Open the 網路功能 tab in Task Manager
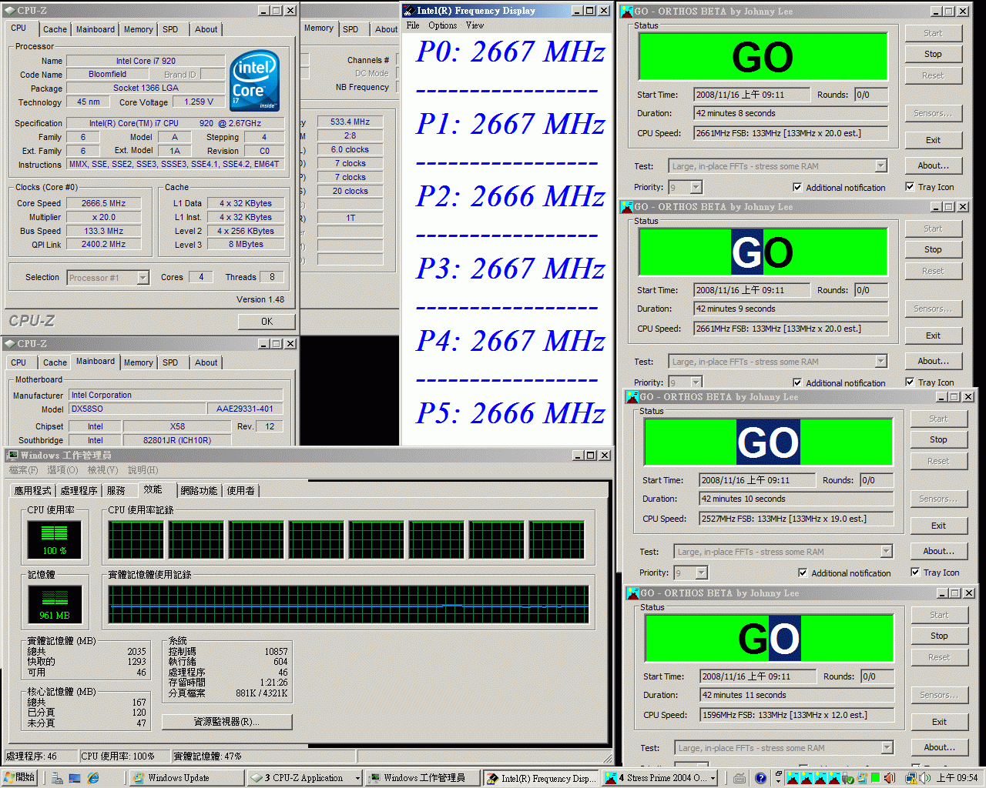The height and width of the screenshot is (788, 986). (x=199, y=490)
